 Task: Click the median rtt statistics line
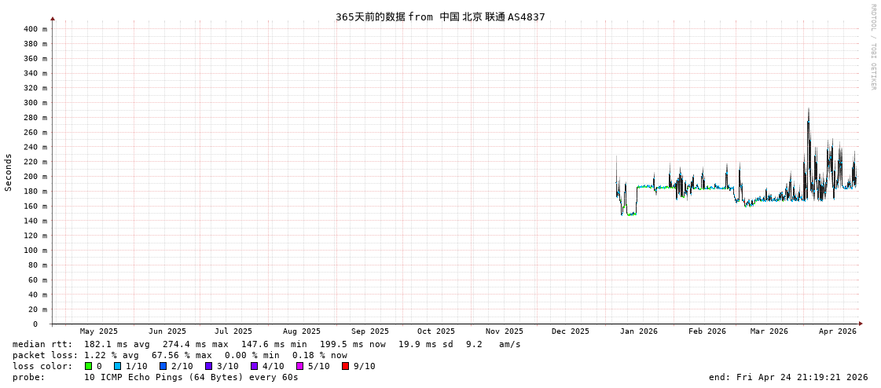[x=266, y=344]
